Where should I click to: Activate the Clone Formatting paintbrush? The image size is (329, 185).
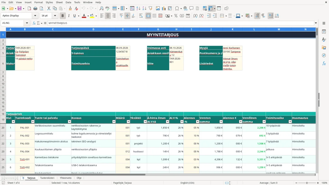(x=70, y=8)
